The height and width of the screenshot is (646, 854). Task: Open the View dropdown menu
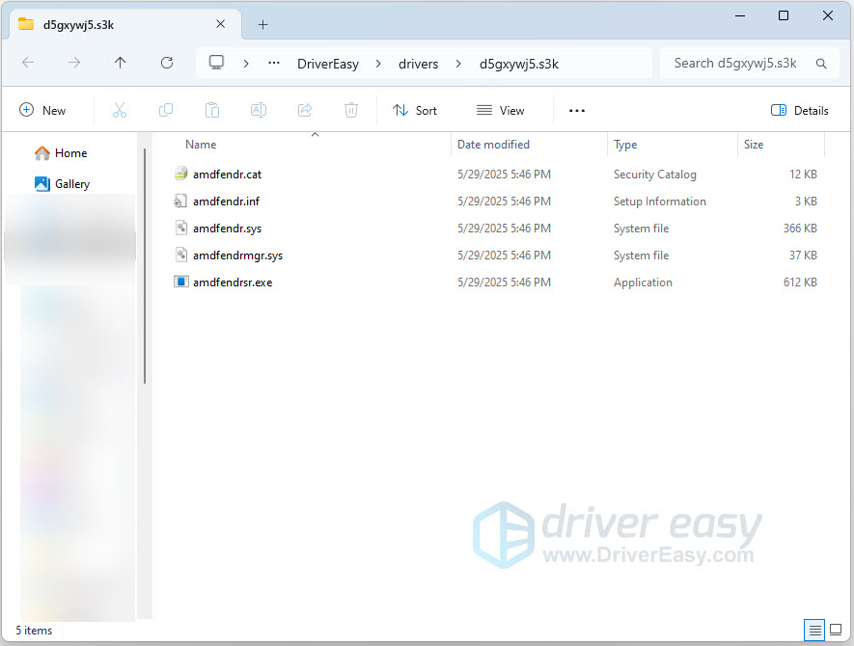point(500,111)
